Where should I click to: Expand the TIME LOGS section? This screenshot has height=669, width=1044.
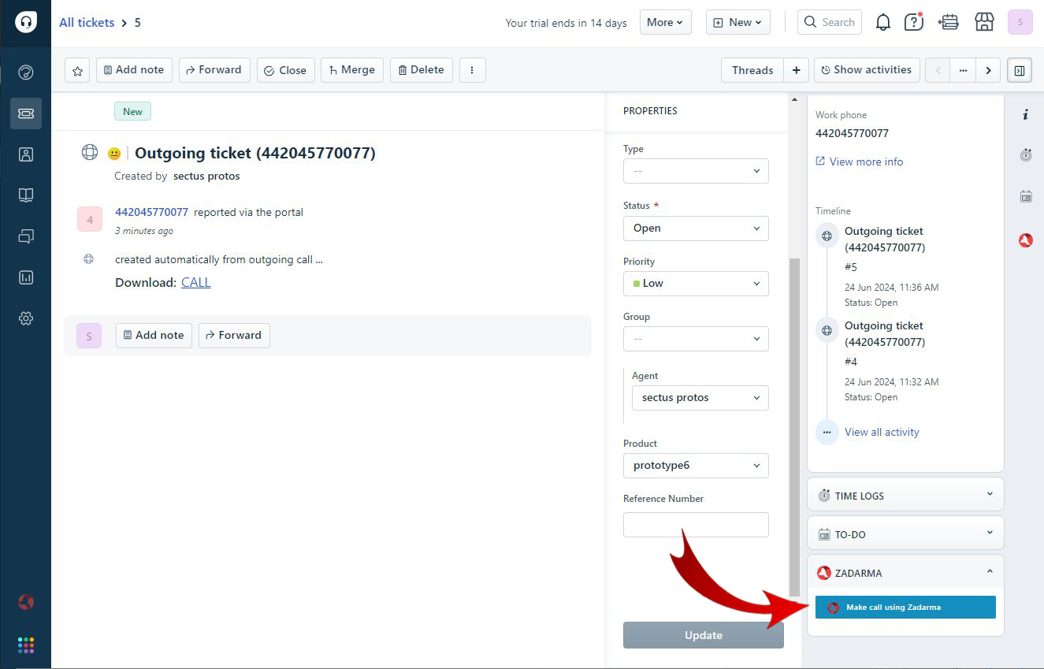(x=990, y=495)
